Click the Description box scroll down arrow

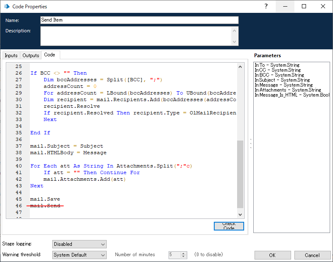click(x=235, y=42)
